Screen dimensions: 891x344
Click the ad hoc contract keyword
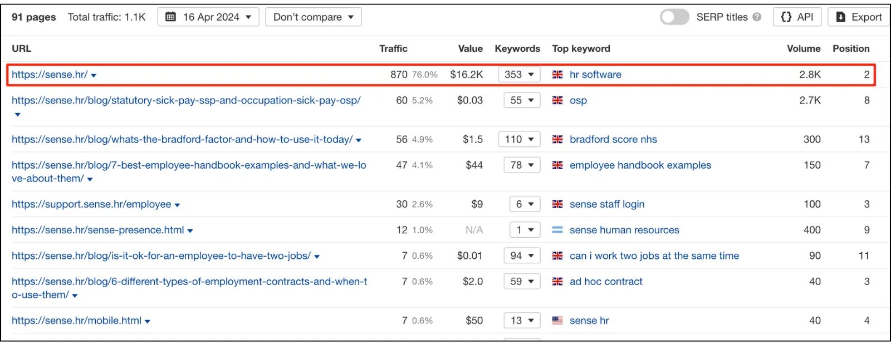tap(606, 282)
